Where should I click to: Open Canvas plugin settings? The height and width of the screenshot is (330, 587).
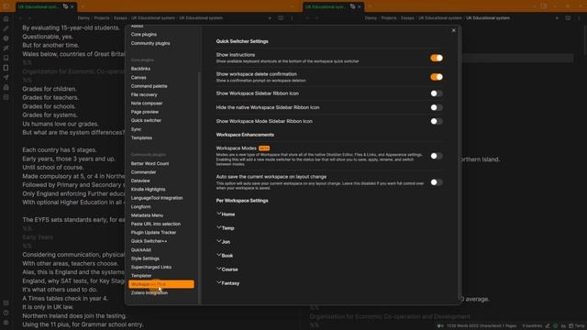tap(138, 77)
